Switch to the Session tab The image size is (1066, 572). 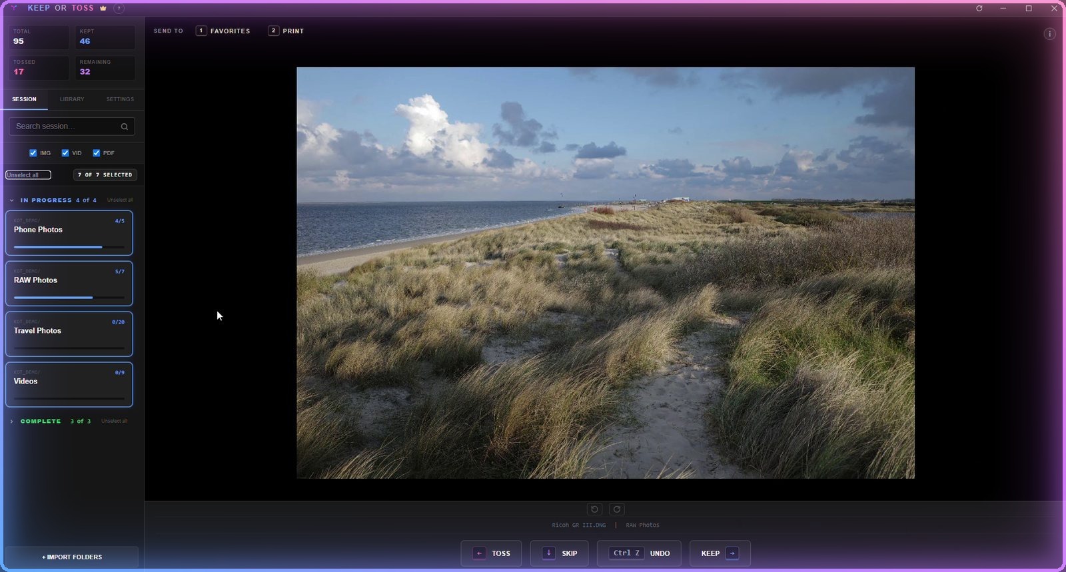(24, 99)
